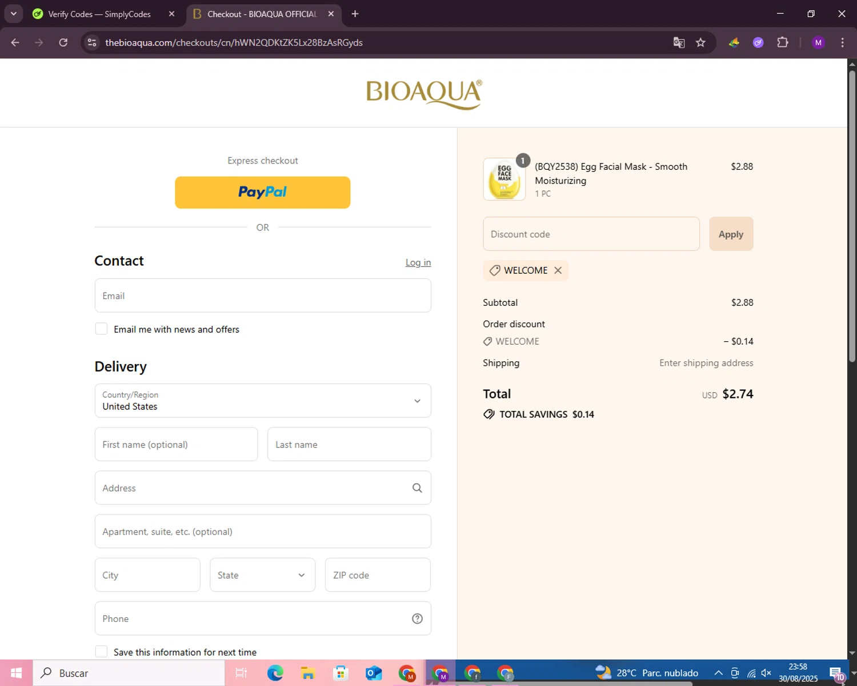857x686 pixels.
Task: Click the phone help question mark icon
Action: (417, 619)
